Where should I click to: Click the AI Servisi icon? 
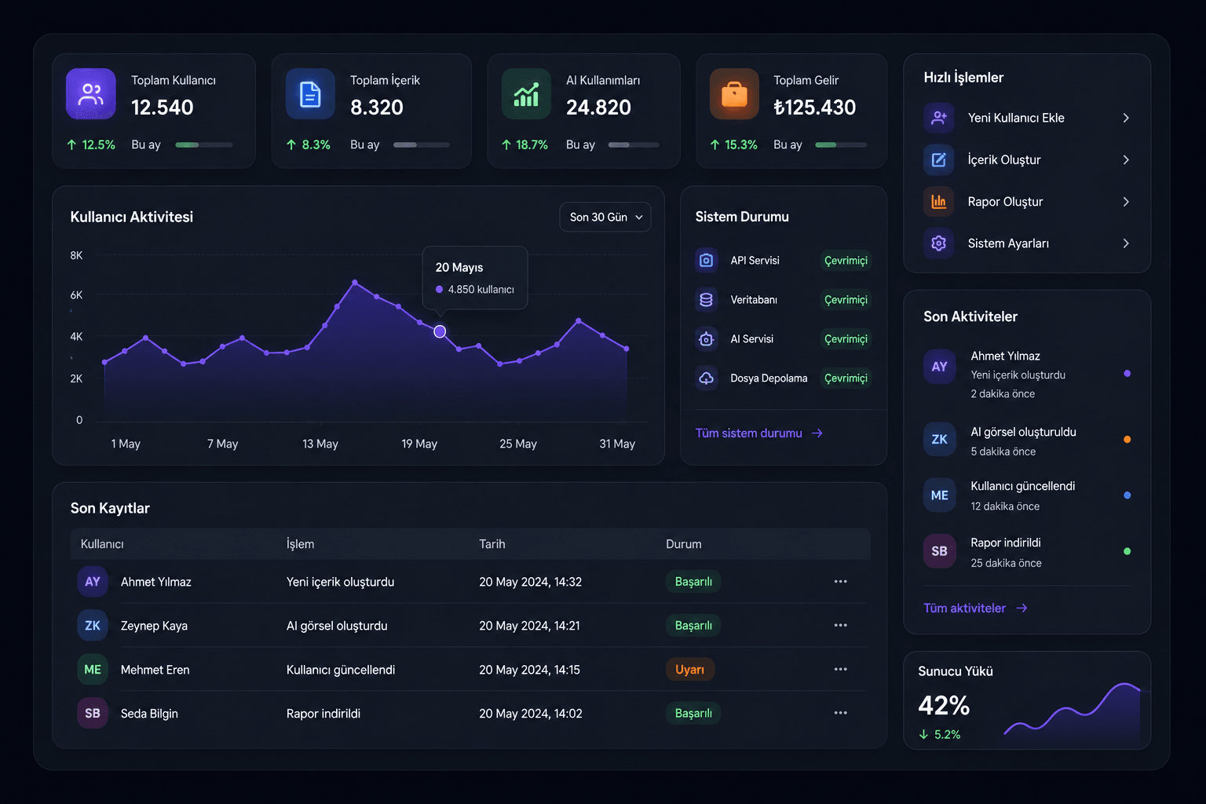(707, 338)
